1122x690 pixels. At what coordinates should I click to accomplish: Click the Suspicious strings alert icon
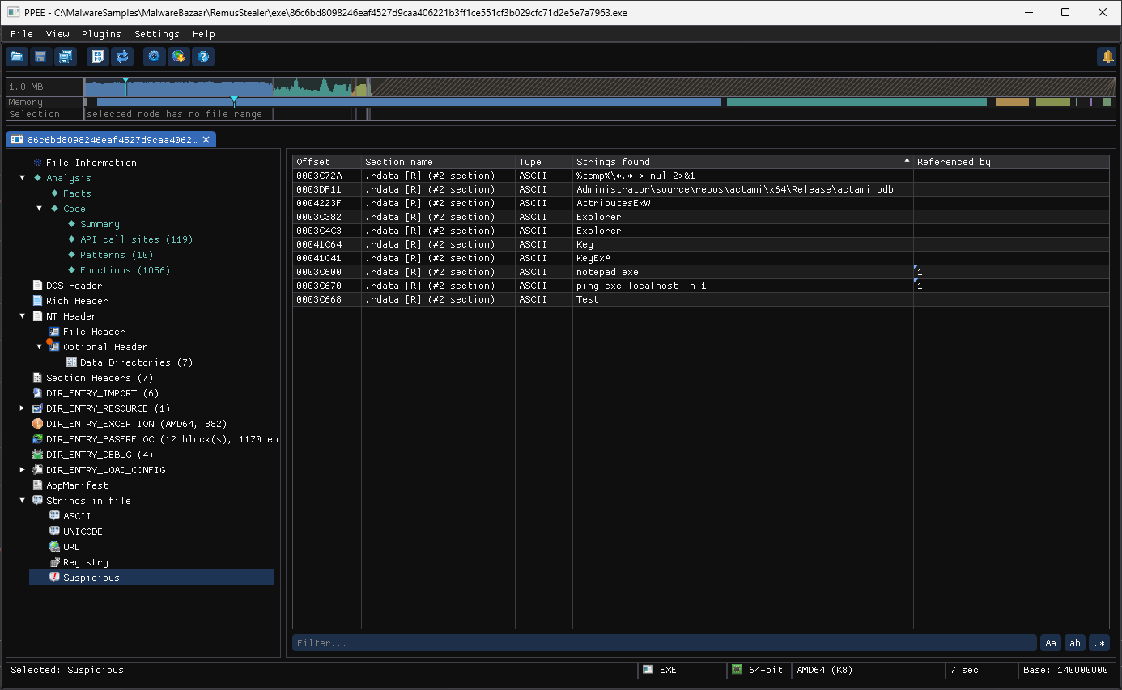(54, 578)
